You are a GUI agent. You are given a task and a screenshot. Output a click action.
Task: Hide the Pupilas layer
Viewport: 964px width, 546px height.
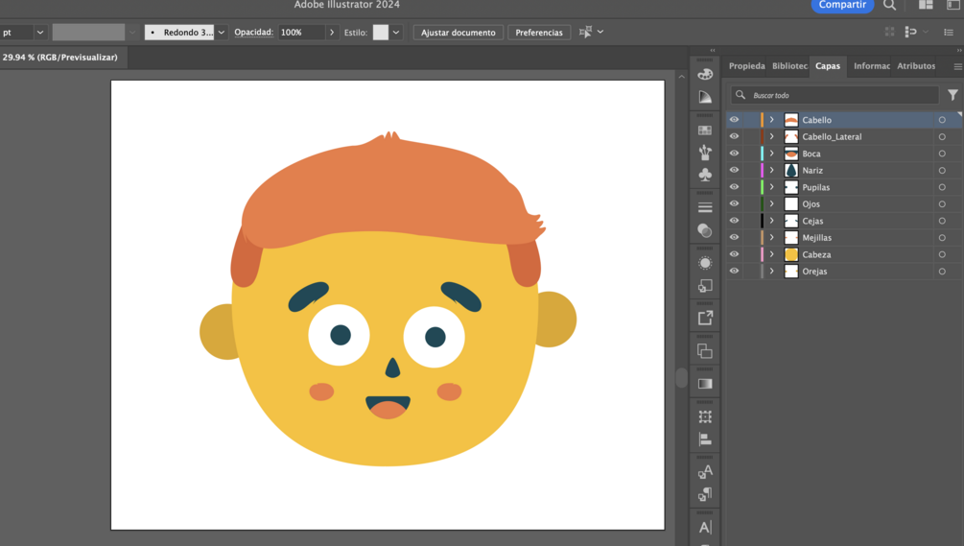[734, 187]
